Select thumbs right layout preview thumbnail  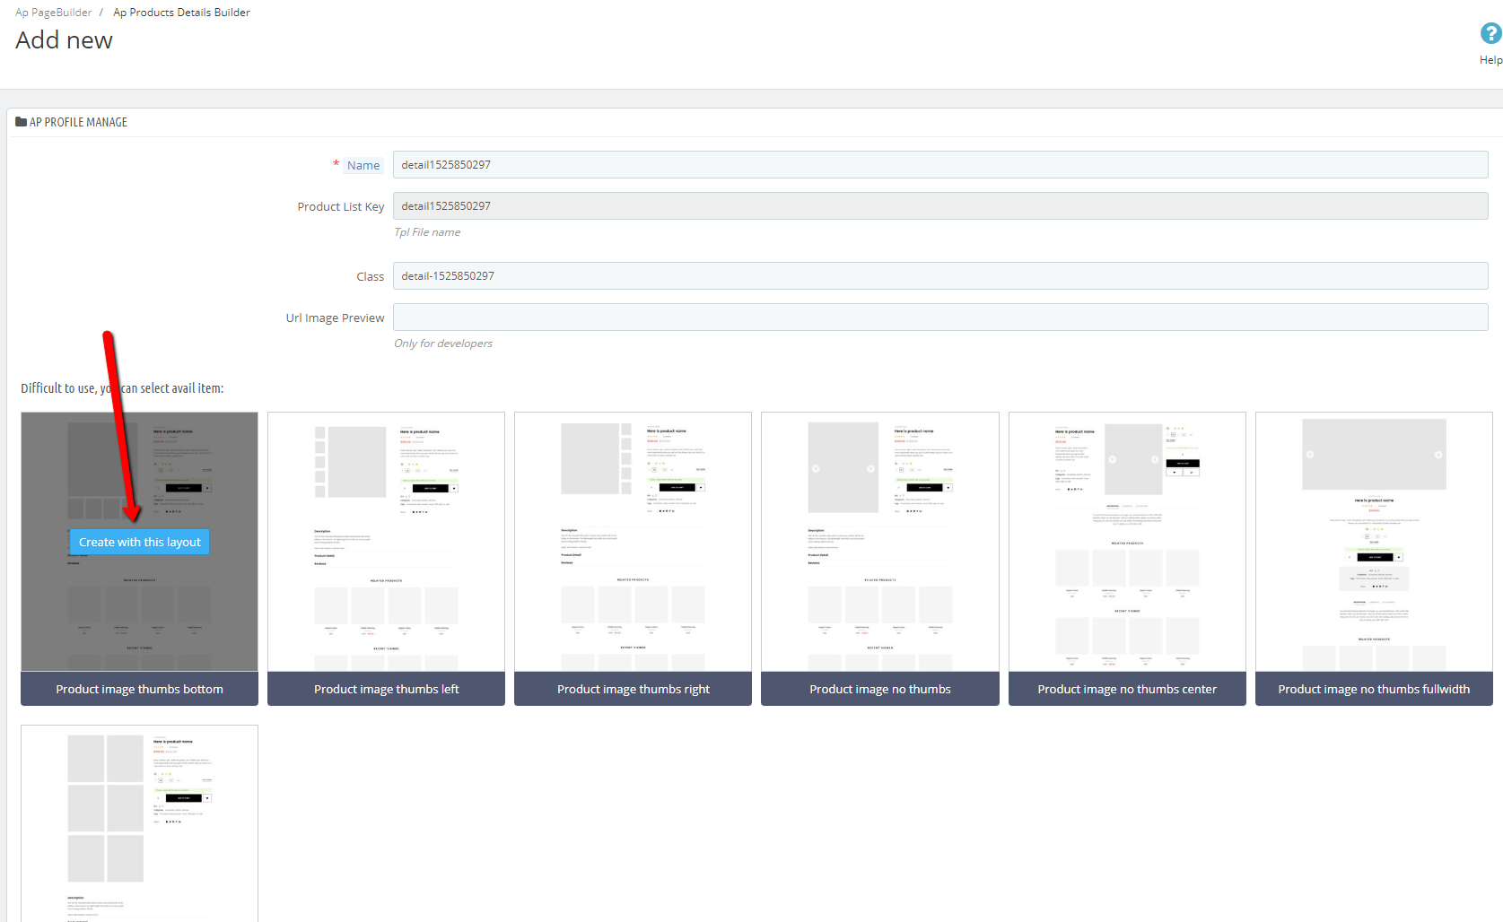pyautogui.click(x=633, y=542)
